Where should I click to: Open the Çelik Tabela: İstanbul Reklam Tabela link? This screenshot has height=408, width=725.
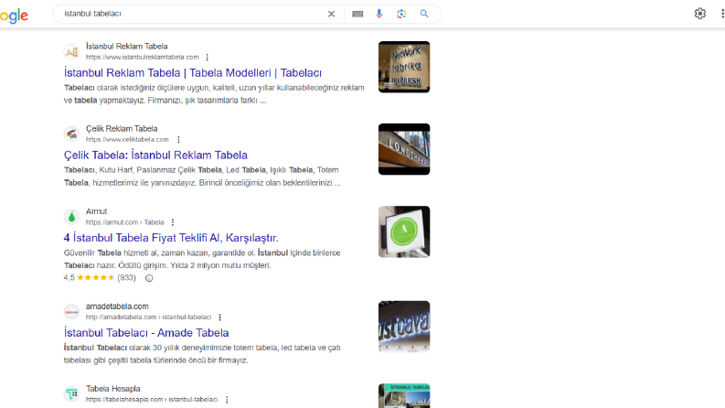point(155,155)
